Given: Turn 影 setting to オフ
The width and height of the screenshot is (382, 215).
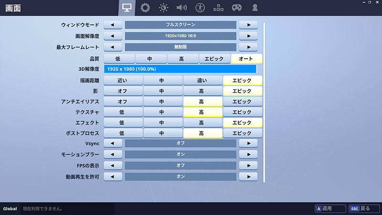Looking at the screenshot, I should pyautogui.click(x=123, y=91).
